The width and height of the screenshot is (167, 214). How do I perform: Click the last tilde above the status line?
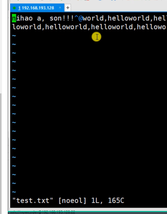14,192
